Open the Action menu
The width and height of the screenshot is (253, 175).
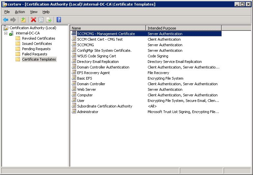[x=20, y=12]
